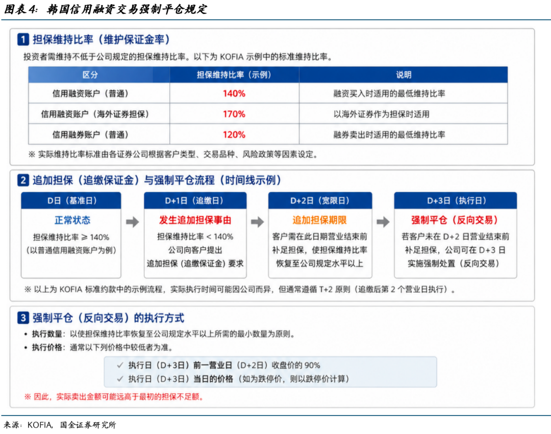Select row 信用融资账户（海外证券担保）
Viewport: 551px width, 434px height.
click(x=268, y=113)
